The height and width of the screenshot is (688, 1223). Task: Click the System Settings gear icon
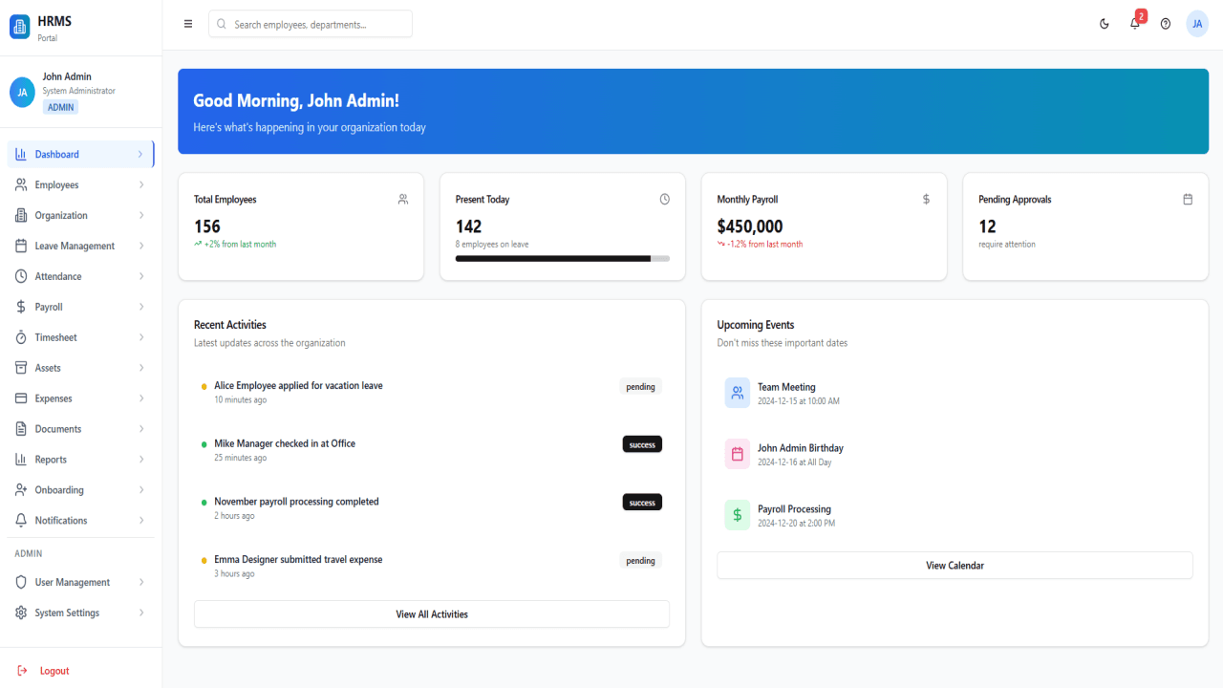[x=21, y=613]
